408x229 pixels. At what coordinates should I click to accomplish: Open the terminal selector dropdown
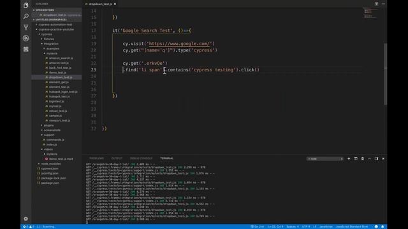(325, 158)
